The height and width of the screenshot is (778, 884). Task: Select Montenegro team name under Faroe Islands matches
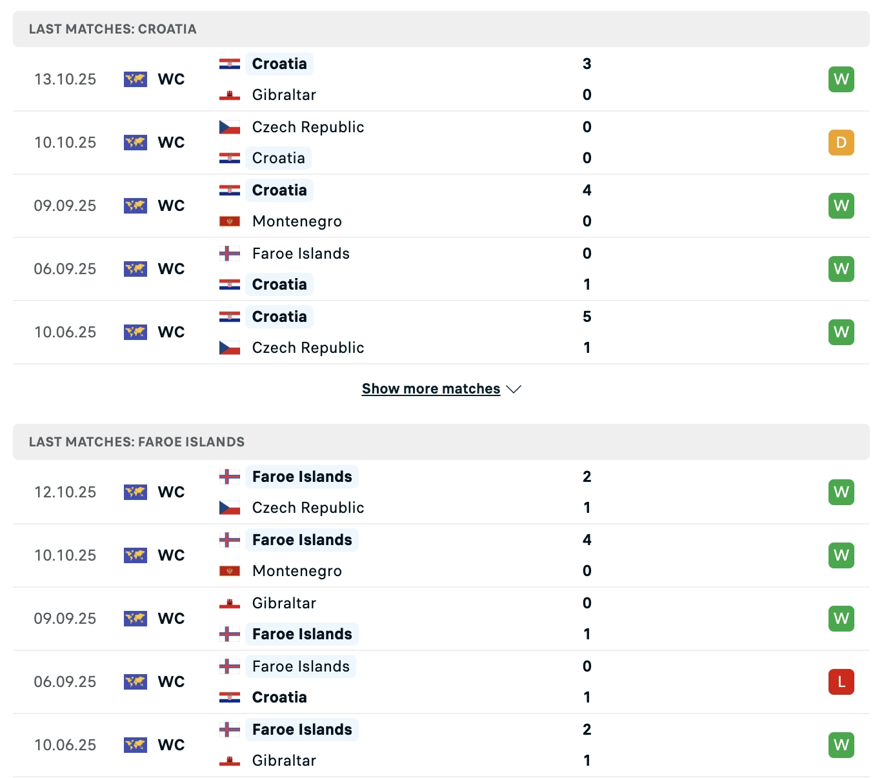coord(297,571)
